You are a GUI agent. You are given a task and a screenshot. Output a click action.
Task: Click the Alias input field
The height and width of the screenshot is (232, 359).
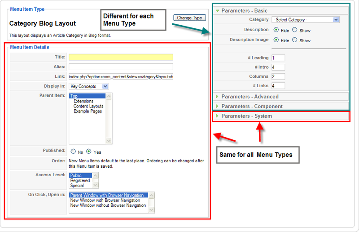pyautogui.click(x=121, y=67)
